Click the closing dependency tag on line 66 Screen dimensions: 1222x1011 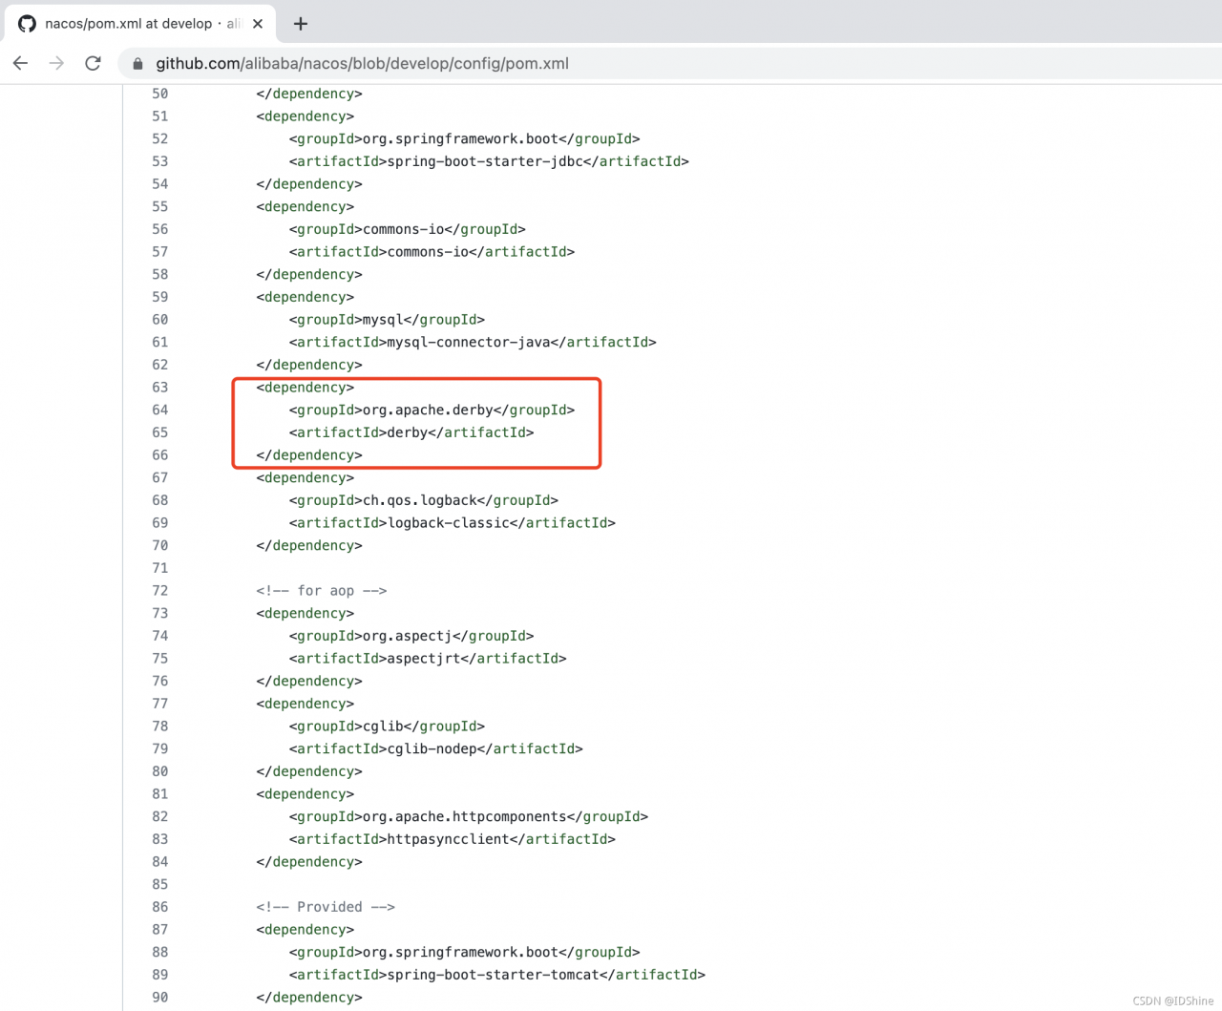pos(309,455)
